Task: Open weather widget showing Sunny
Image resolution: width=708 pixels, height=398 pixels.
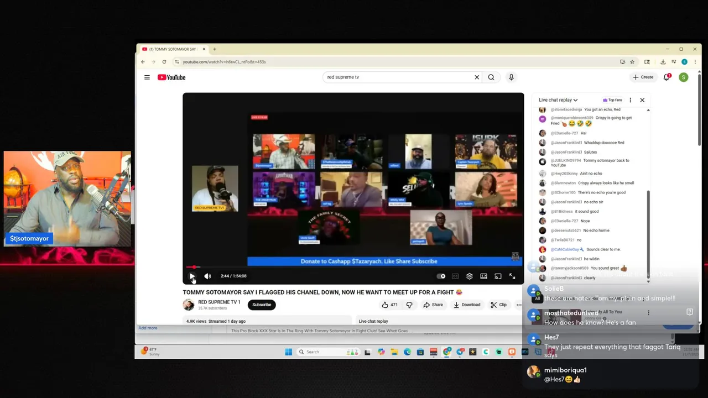Action: pyautogui.click(x=150, y=352)
